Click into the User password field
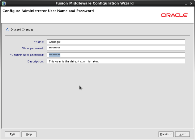The image size is (195, 140). click(116, 48)
